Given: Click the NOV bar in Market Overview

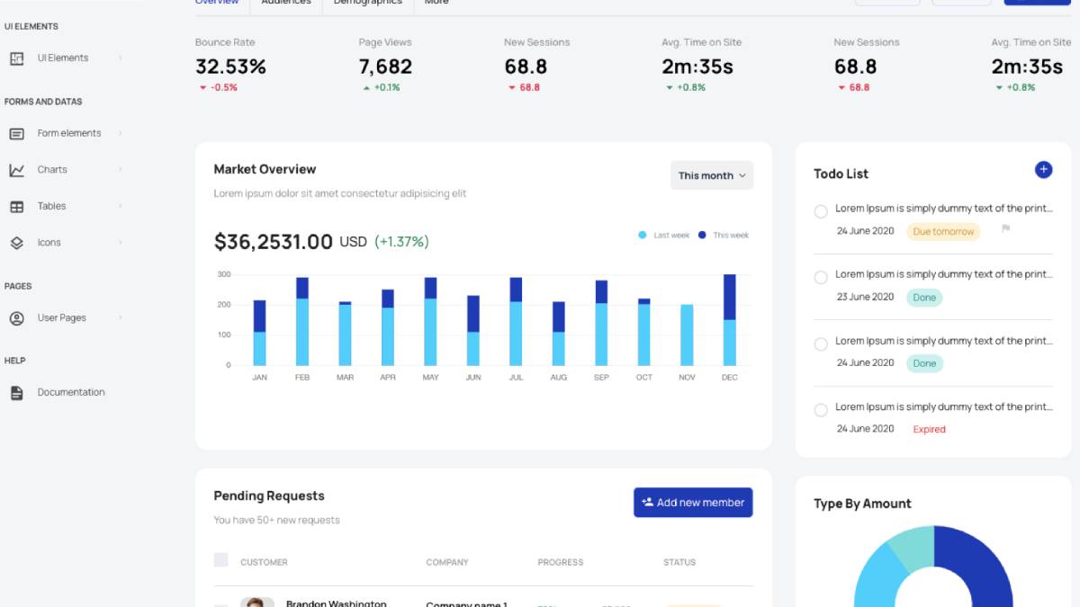Looking at the screenshot, I should coord(687,335).
